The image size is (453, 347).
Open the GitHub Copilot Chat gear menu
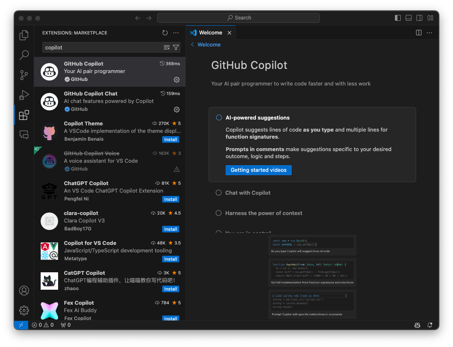176,110
